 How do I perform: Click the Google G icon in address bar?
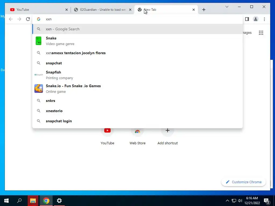coord(39,19)
